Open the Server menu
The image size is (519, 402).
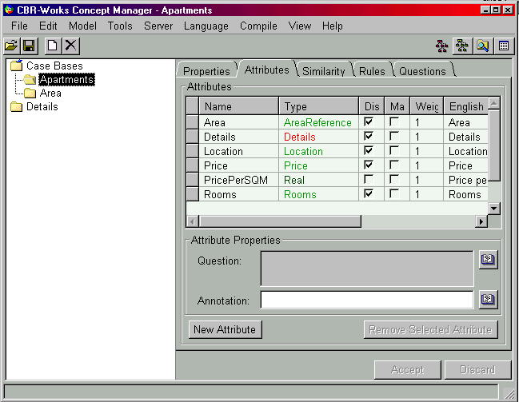[x=158, y=26]
